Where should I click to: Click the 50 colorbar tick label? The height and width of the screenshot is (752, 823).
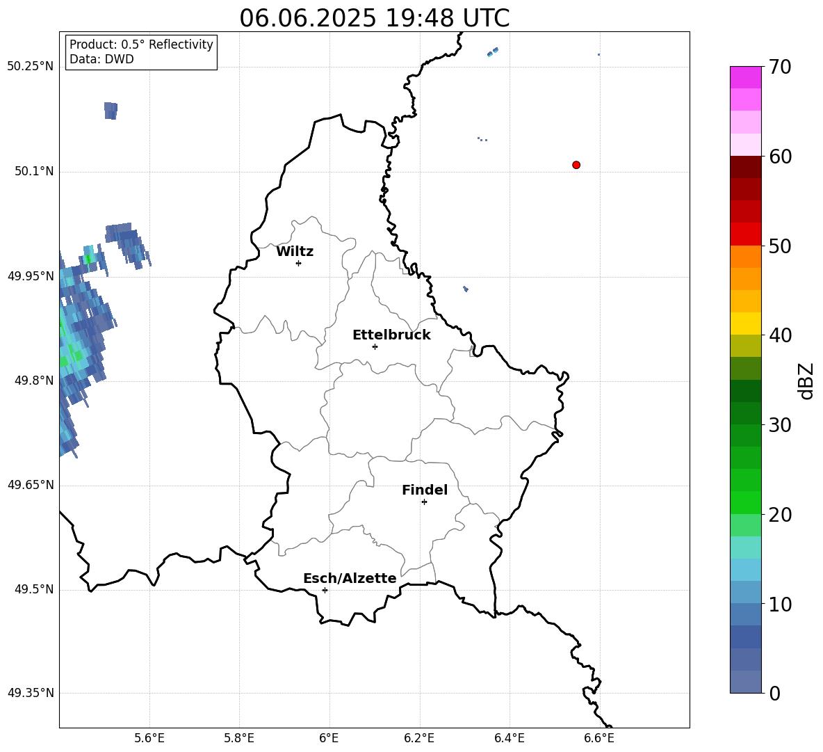coord(779,246)
